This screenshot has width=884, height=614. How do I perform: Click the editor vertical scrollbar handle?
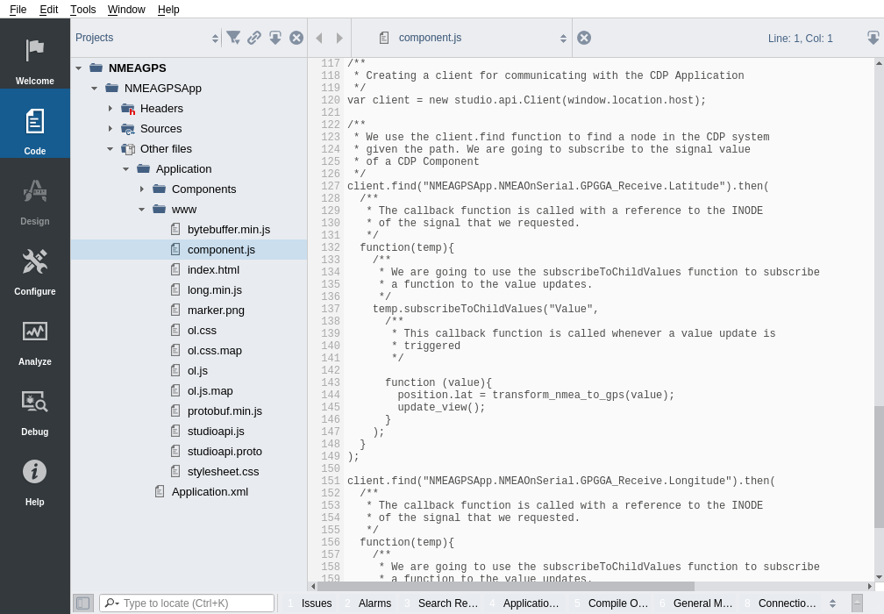click(879, 467)
